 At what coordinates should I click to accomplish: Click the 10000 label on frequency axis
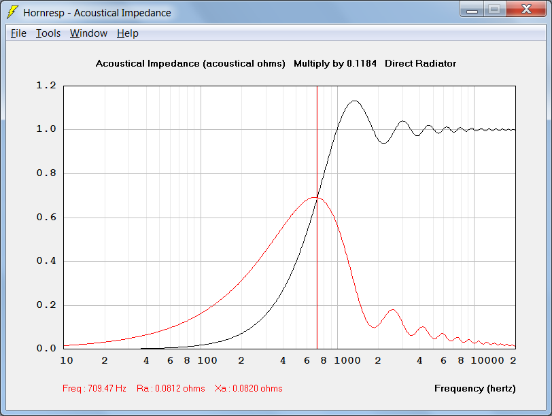[487, 360]
